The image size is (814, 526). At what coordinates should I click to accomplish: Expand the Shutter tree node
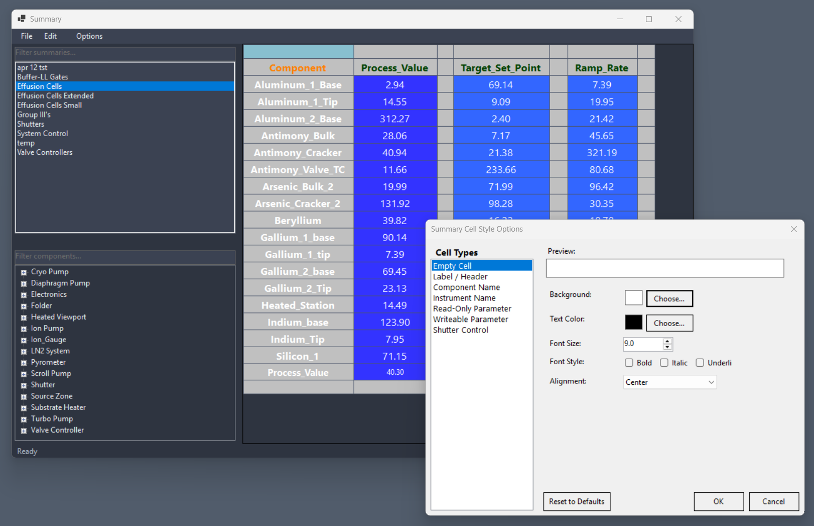(x=24, y=385)
